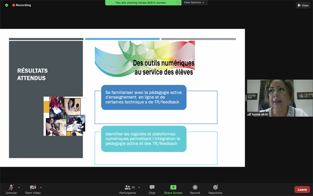Turn on camera with Start Video

[x=33, y=187]
